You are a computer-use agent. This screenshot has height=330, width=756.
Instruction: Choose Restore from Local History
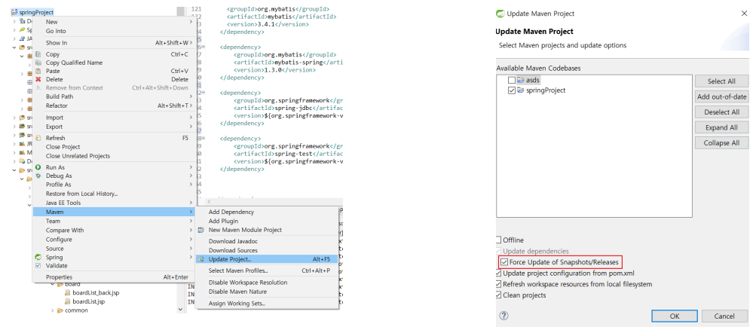coord(115,194)
